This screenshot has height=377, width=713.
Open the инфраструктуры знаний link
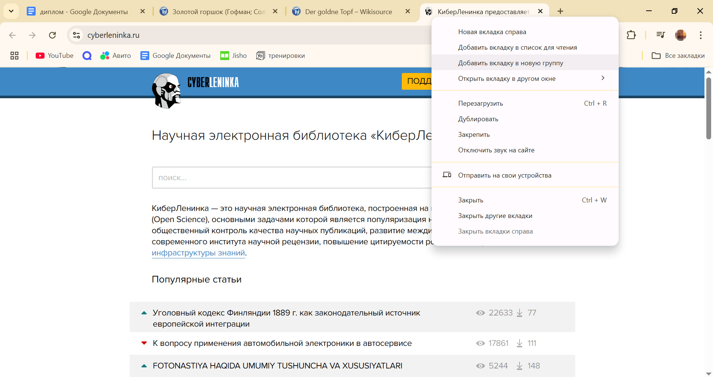[x=198, y=253]
